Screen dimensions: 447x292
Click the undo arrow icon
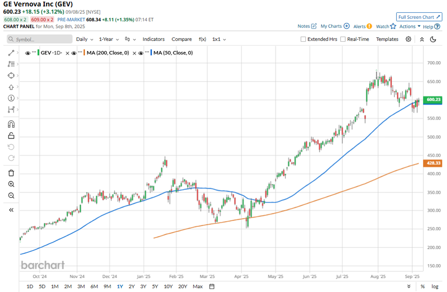tap(11, 147)
